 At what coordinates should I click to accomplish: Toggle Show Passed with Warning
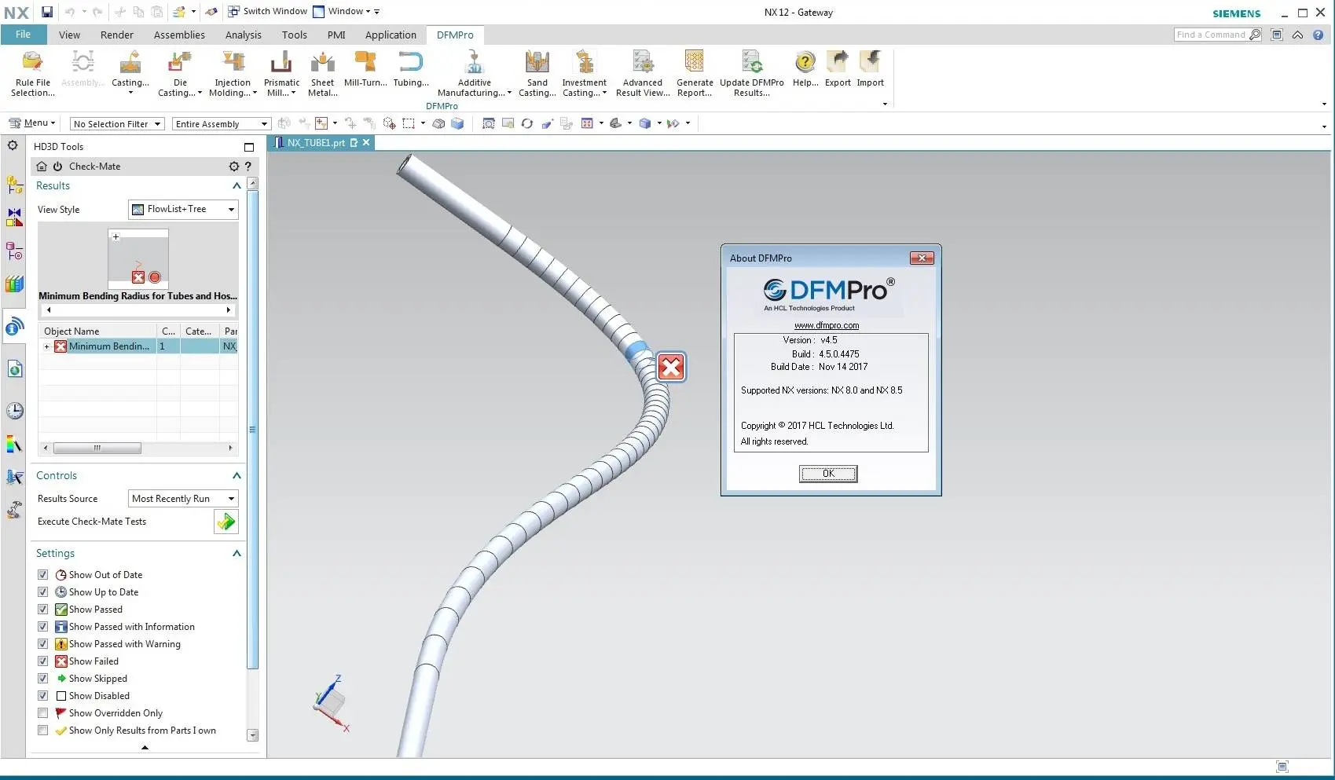click(43, 644)
